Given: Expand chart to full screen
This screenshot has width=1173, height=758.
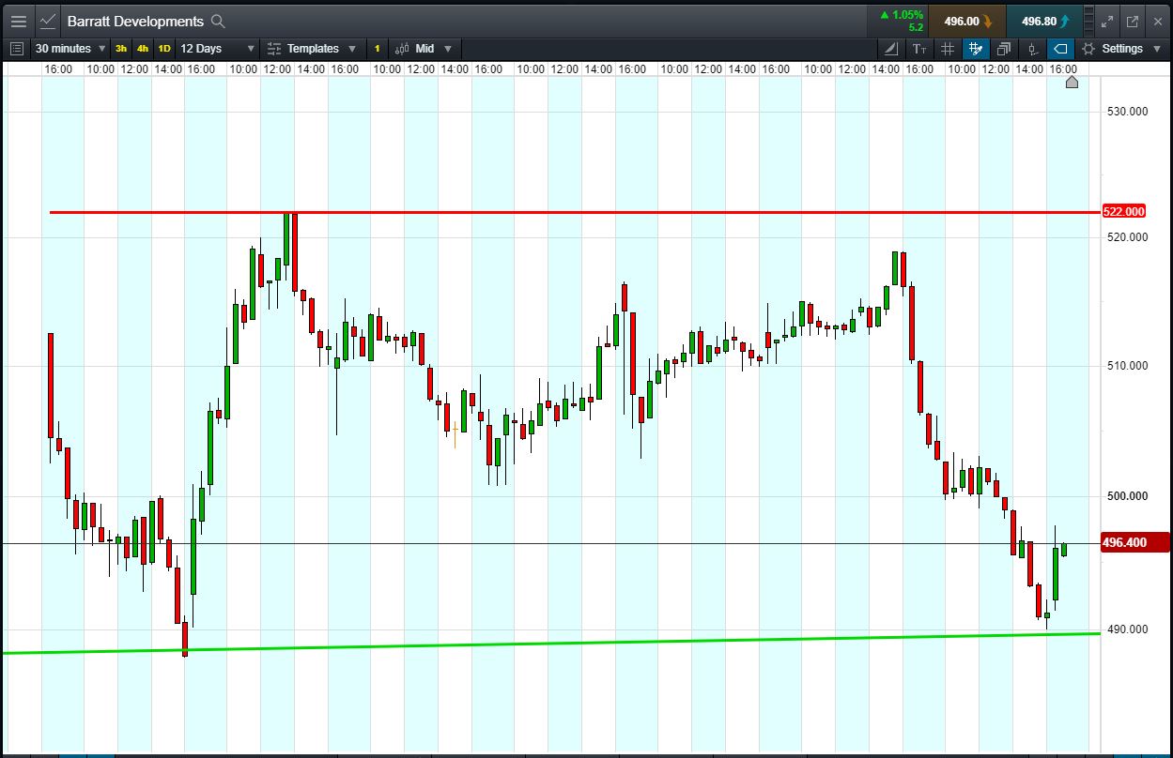Looking at the screenshot, I should pos(1107,21).
